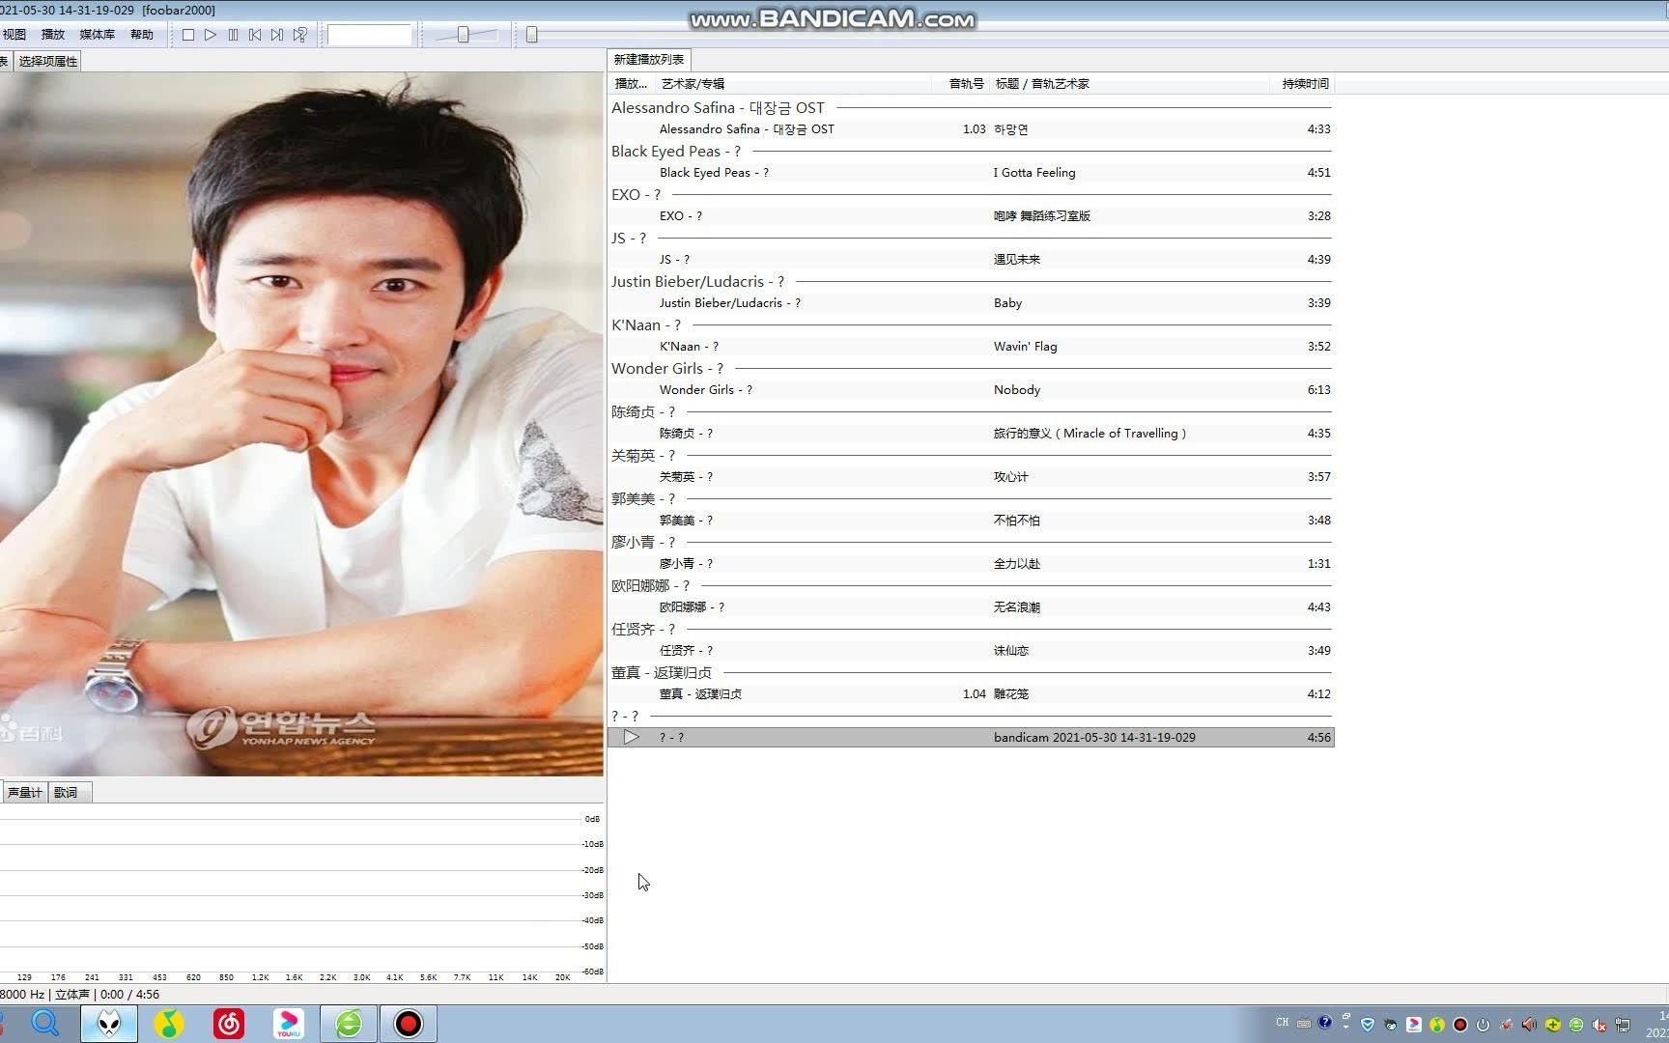Select the 新建播放列表 playlist tab

[x=649, y=60]
